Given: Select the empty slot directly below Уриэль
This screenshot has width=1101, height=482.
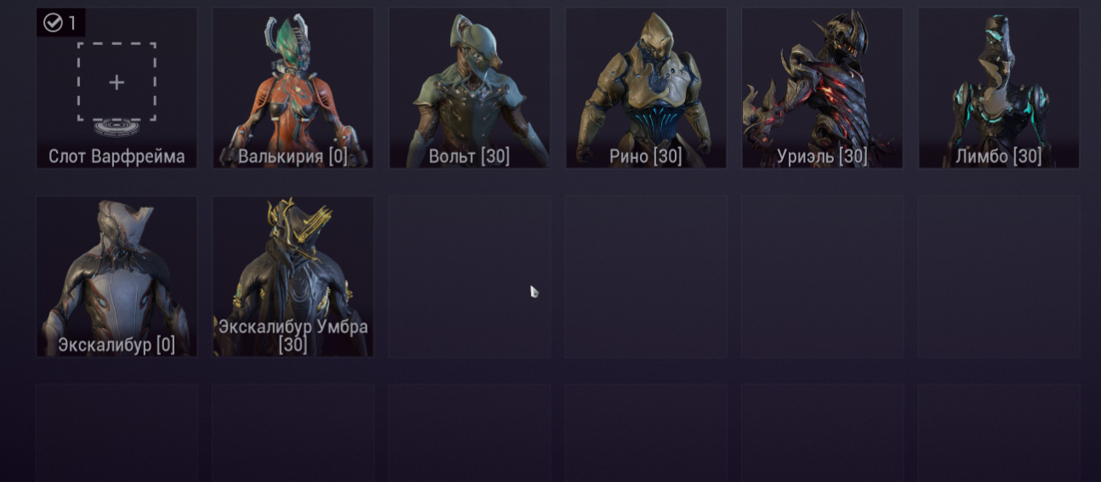Looking at the screenshot, I should 822,276.
